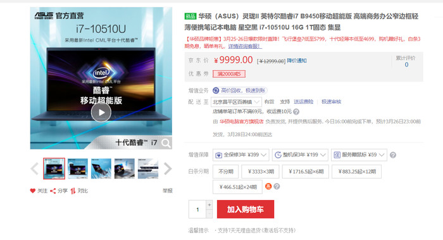Click the 分享 share icon
Image resolution: width=443 pixels, height=240 pixels.
pos(53,191)
